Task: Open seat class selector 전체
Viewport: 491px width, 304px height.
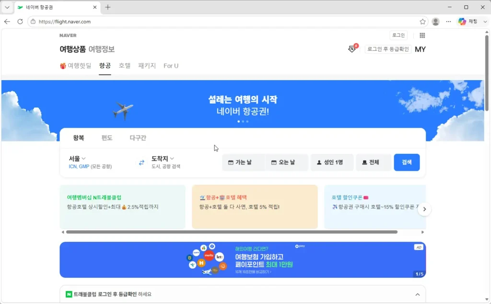Action: tap(373, 162)
